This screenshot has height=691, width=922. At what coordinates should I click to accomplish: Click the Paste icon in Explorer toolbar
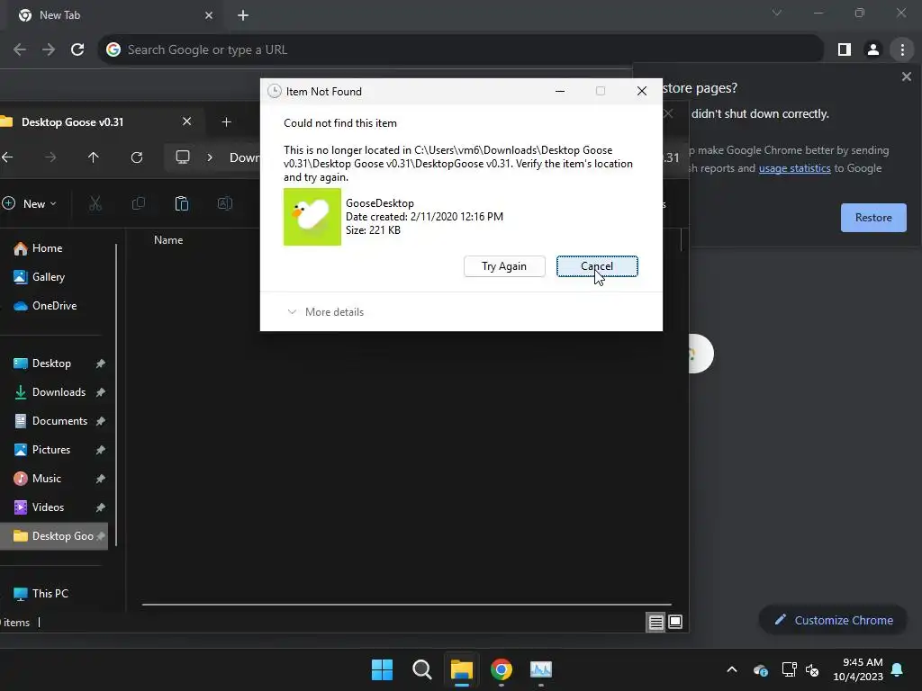click(182, 203)
